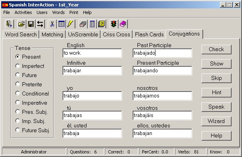Switch to the Flash Cards tab
The height and width of the screenshot is (157, 242).
pyautogui.click(x=149, y=34)
